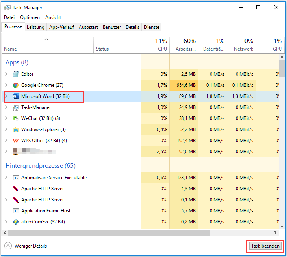
Task: Sort by the Name column header
Action: [47, 45]
